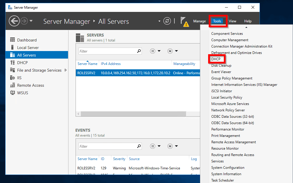Screen dimensions: 293x183
Task: Click Servers scrollbar left arrow
Action: (x=78, y=114)
